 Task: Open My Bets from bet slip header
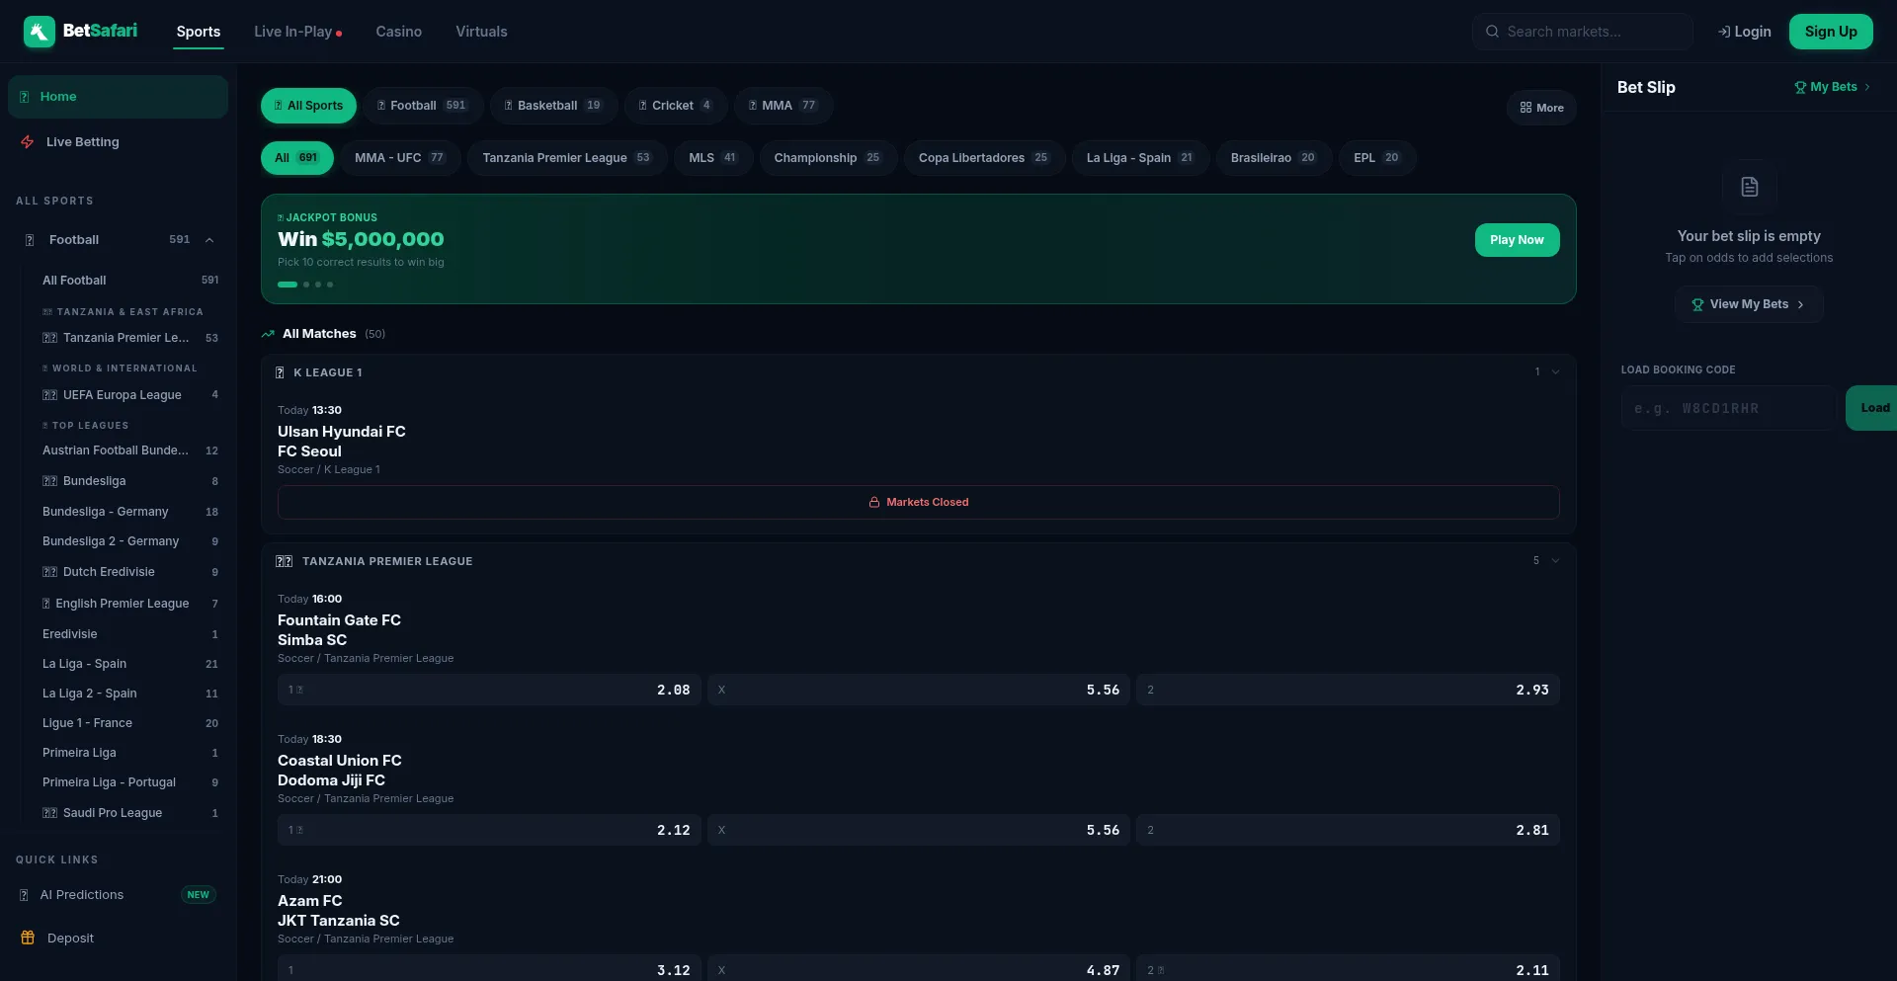[x=1833, y=87]
